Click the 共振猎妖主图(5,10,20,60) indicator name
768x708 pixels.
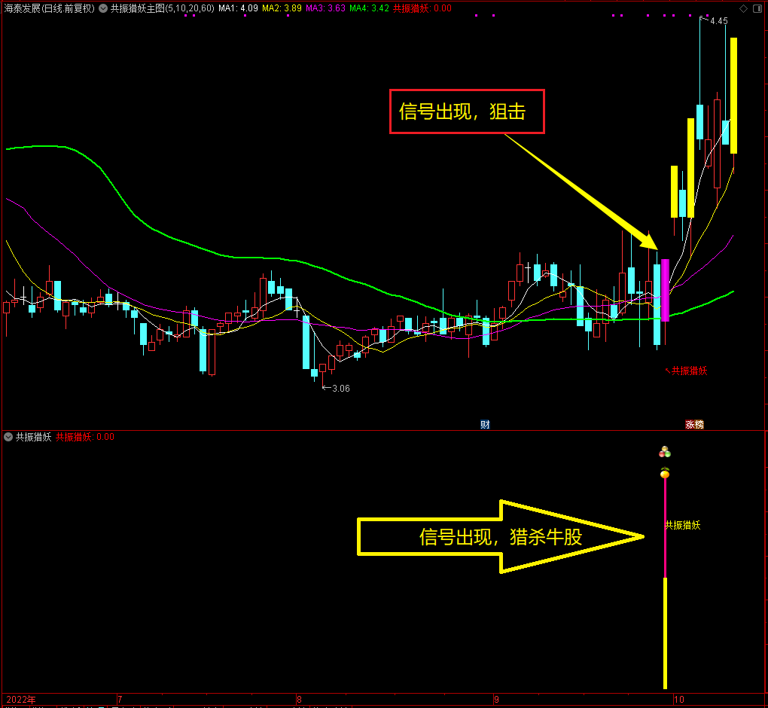point(162,8)
